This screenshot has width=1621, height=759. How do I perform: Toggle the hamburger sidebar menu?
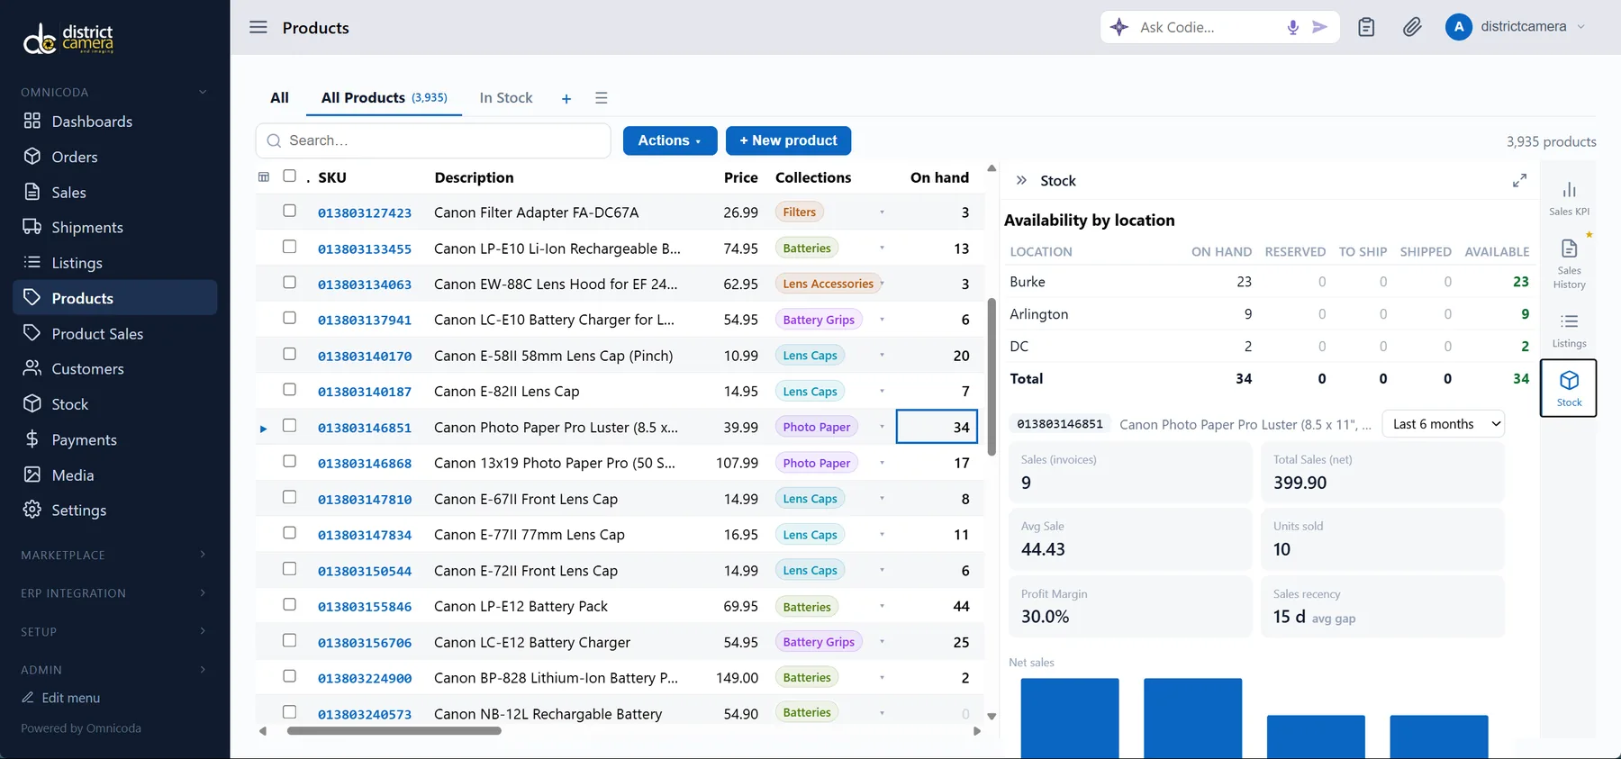pyautogui.click(x=258, y=27)
